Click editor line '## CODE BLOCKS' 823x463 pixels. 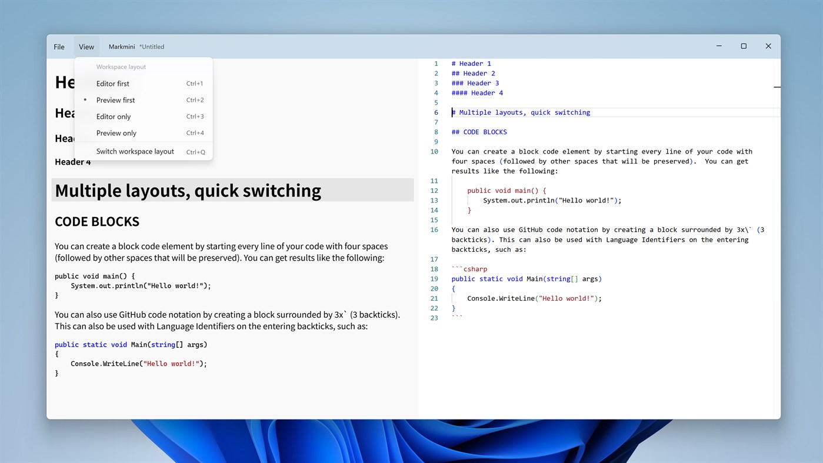[x=479, y=132]
